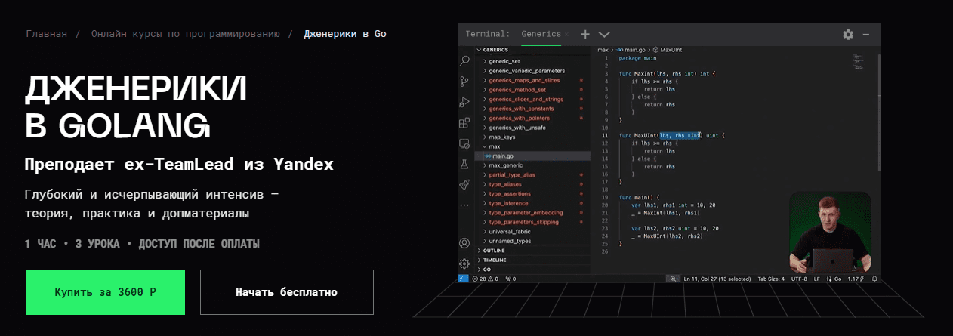Select main.go in the file tree

pyautogui.click(x=503, y=156)
